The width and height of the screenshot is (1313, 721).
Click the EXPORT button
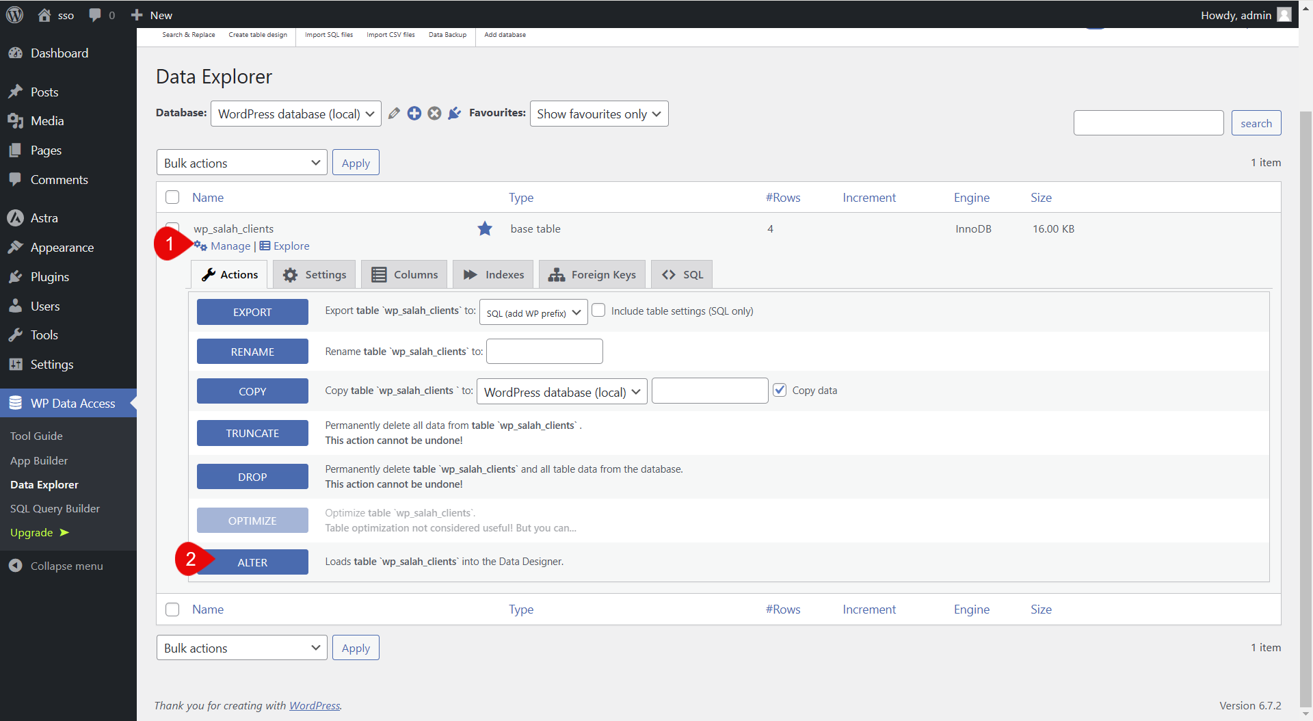252,312
